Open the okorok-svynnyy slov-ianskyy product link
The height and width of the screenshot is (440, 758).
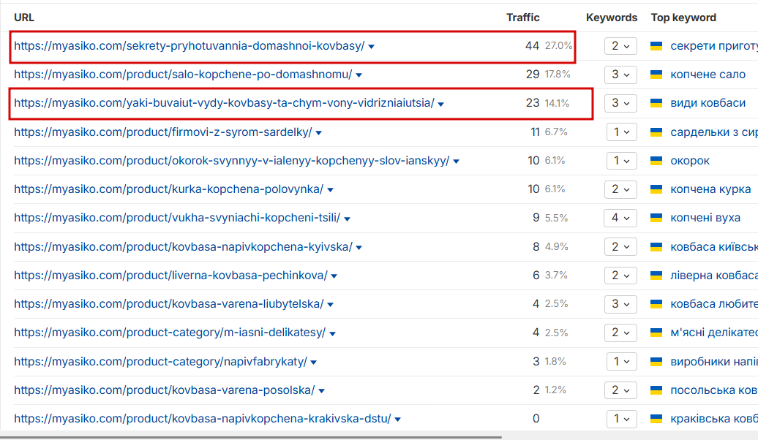[x=231, y=160]
